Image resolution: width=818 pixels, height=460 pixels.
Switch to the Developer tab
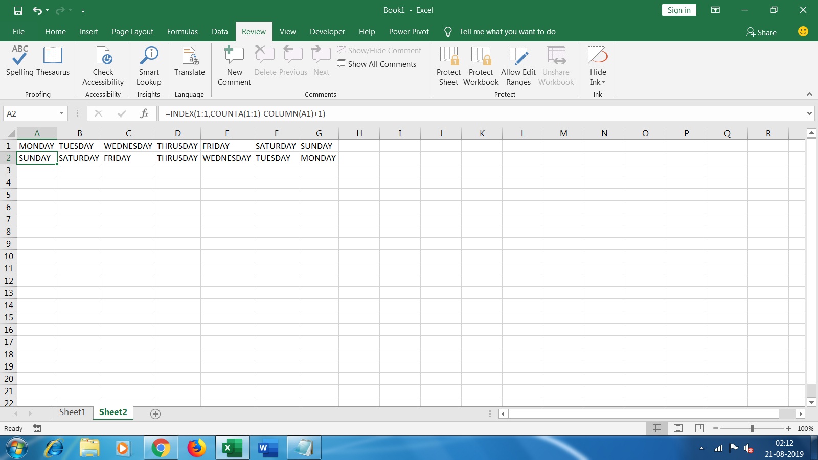(327, 32)
